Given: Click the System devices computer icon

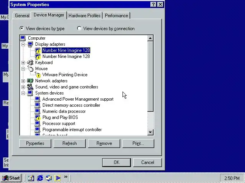Looking at the screenshot, I should pyautogui.click(x=30, y=93).
